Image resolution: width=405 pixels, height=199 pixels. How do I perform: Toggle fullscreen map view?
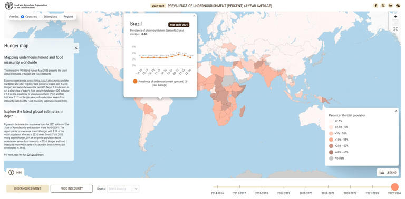pyautogui.click(x=396, y=29)
